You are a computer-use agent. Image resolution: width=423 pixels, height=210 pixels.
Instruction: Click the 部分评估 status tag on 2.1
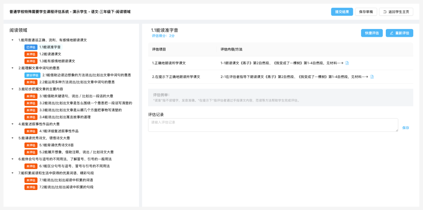33,75
